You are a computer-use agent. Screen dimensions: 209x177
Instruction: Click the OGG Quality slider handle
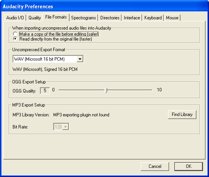tap(106, 90)
